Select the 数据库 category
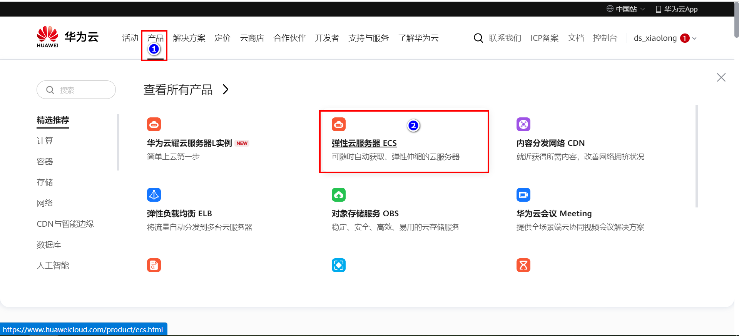The height and width of the screenshot is (336, 739). tap(49, 245)
